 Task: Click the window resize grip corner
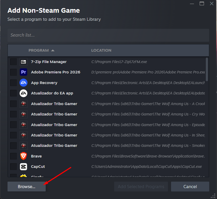pos(213,196)
